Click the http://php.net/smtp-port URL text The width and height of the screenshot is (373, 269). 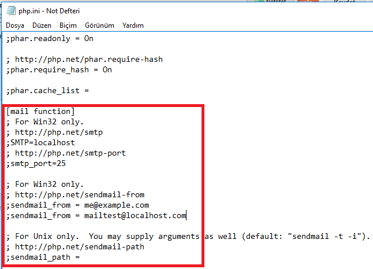[70, 153]
